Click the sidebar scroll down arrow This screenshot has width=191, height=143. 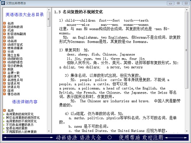[49, 131]
